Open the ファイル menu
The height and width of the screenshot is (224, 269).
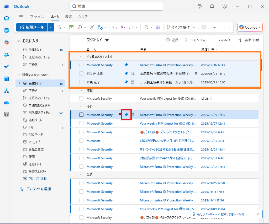[x=37, y=17]
